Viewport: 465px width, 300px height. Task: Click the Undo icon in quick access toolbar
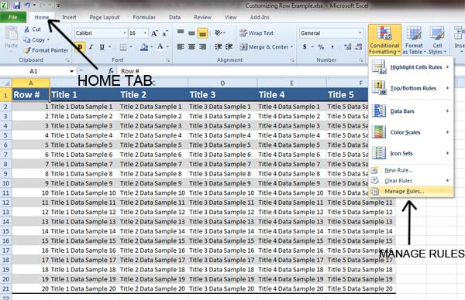click(28, 5)
